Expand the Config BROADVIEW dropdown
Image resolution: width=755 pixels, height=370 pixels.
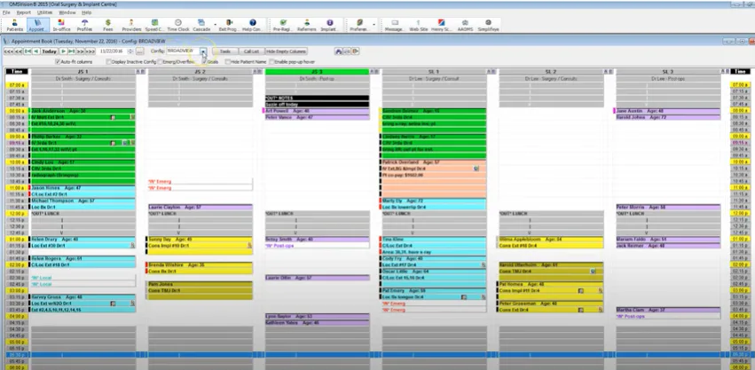pyautogui.click(x=204, y=51)
